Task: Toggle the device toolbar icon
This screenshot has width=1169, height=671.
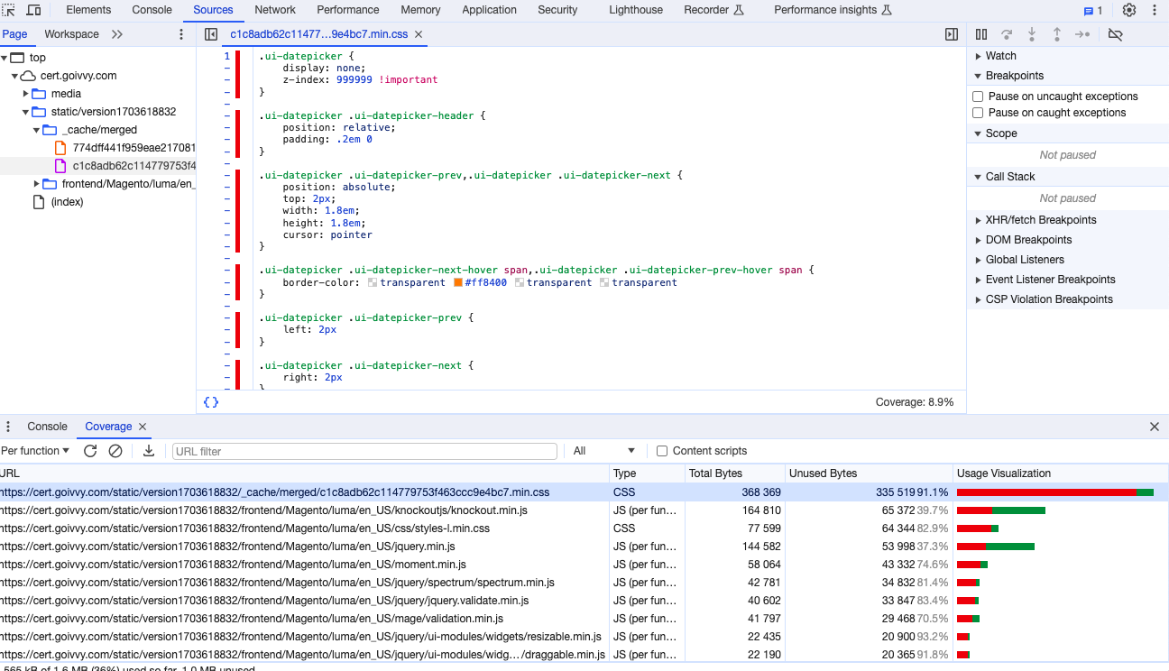Action: click(x=33, y=10)
